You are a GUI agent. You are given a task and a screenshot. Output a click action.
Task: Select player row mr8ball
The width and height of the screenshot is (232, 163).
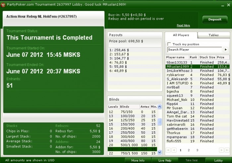pyautogui.click(x=198, y=87)
